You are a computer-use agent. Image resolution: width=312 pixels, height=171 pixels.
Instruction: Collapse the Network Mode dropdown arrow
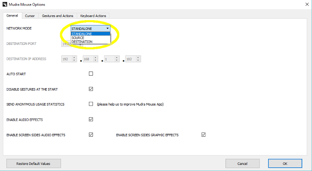108,29
